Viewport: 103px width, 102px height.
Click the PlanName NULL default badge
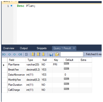[x=67, y=64]
